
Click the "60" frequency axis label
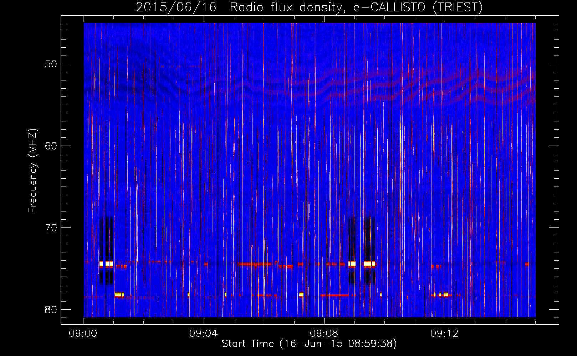pos(51,146)
